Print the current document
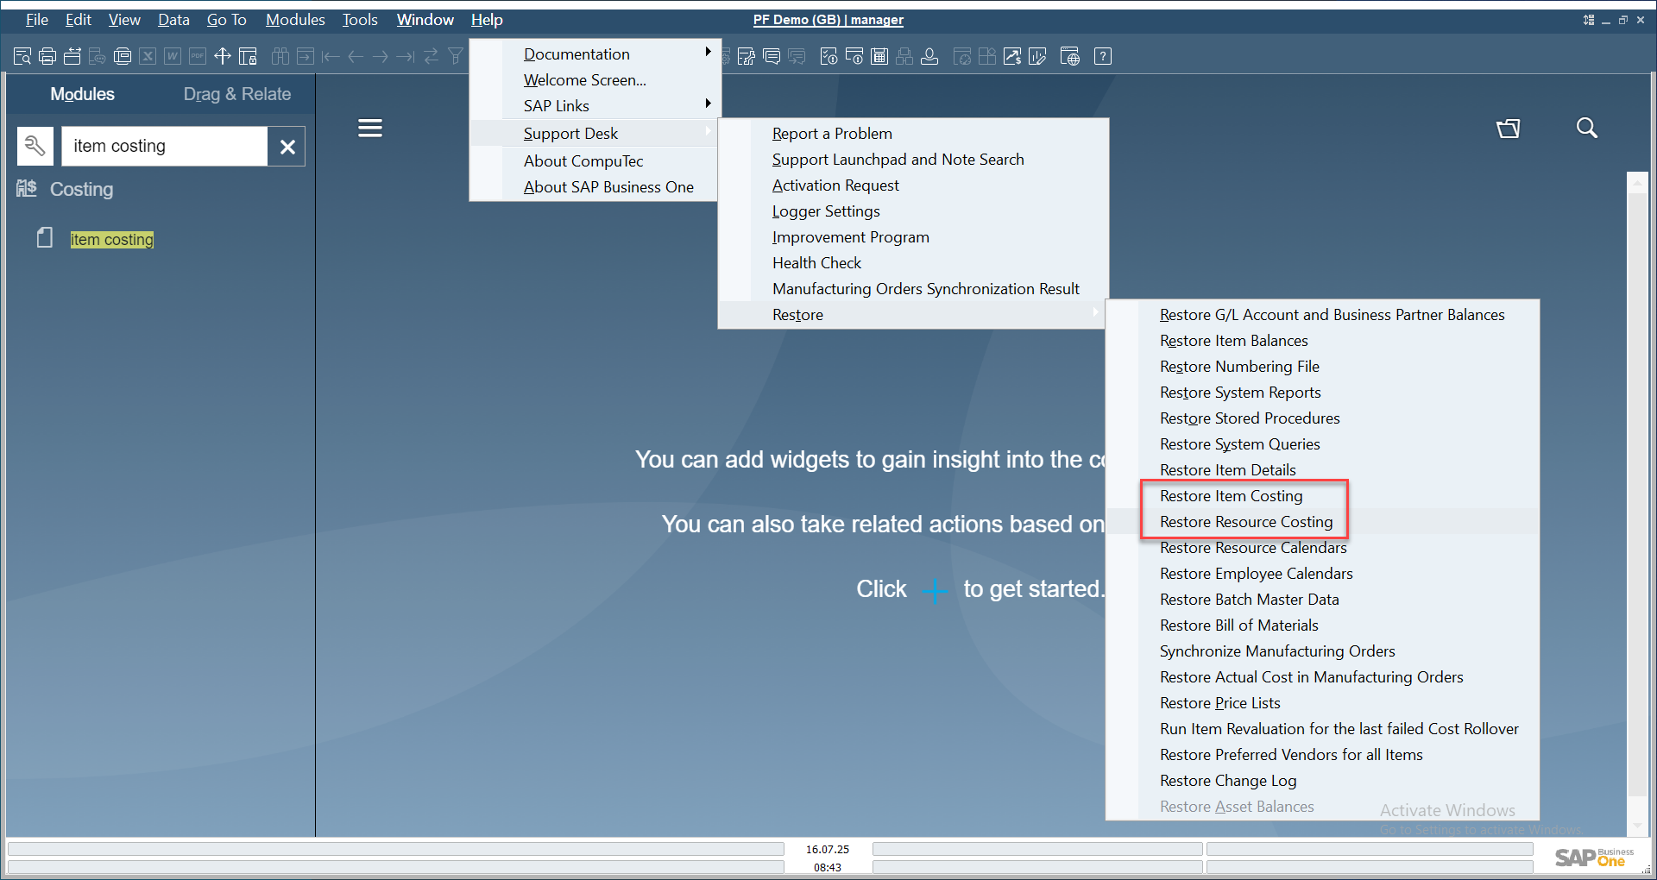The width and height of the screenshot is (1657, 880). [47, 56]
